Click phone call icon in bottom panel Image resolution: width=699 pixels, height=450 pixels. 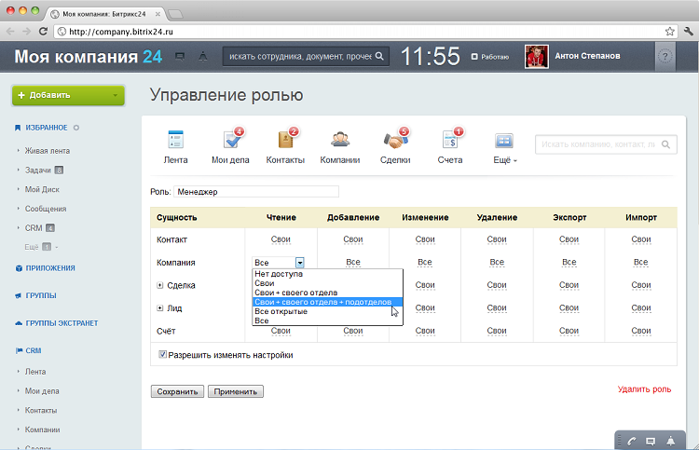632,441
